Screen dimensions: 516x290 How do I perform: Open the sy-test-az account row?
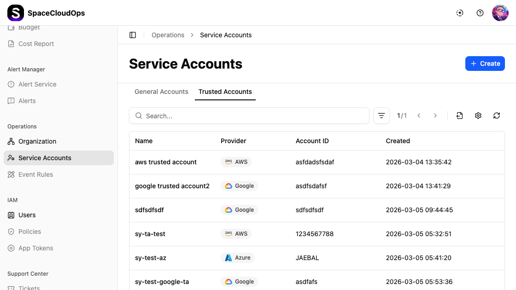[151, 258]
